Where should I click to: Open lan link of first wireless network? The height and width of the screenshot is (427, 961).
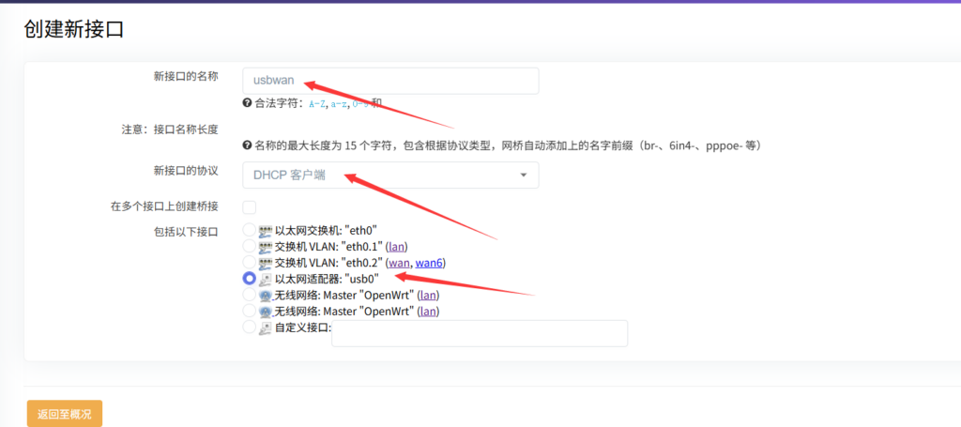428,296
